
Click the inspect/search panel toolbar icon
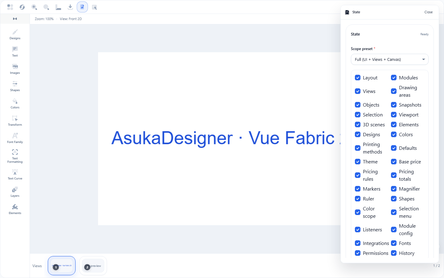(94, 7)
